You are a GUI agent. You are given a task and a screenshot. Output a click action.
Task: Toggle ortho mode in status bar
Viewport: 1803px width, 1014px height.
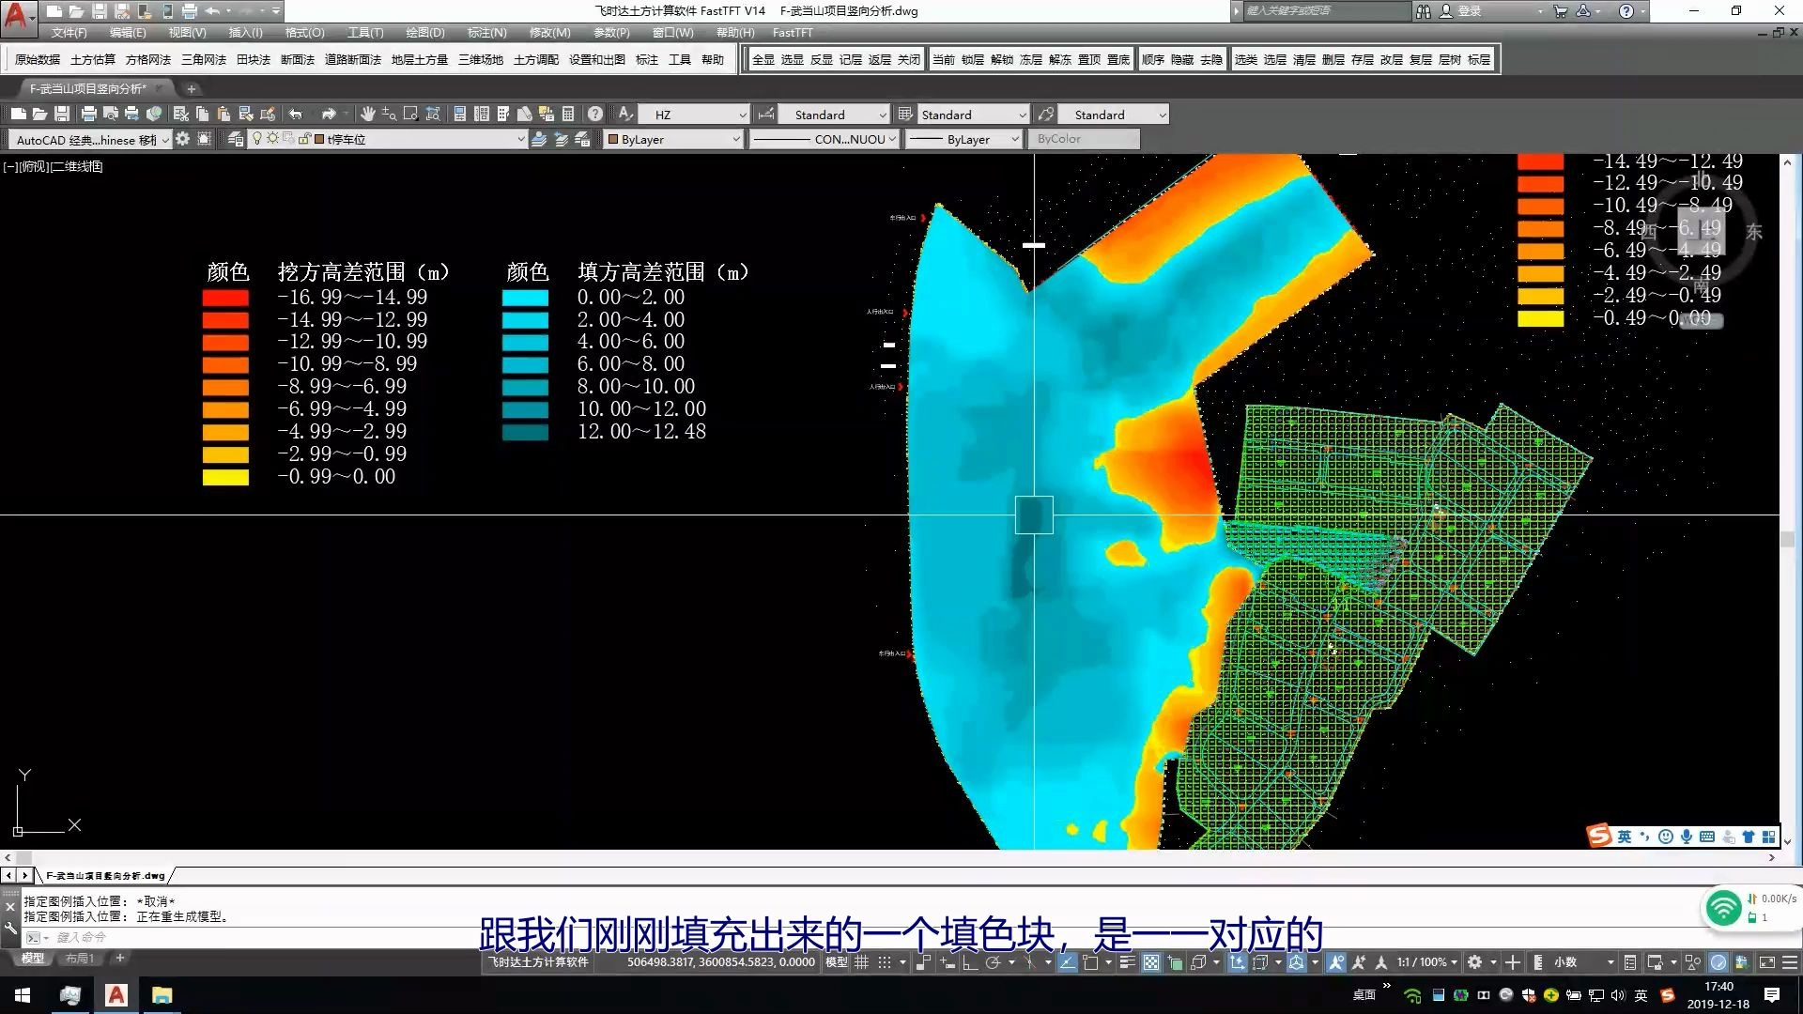click(969, 962)
